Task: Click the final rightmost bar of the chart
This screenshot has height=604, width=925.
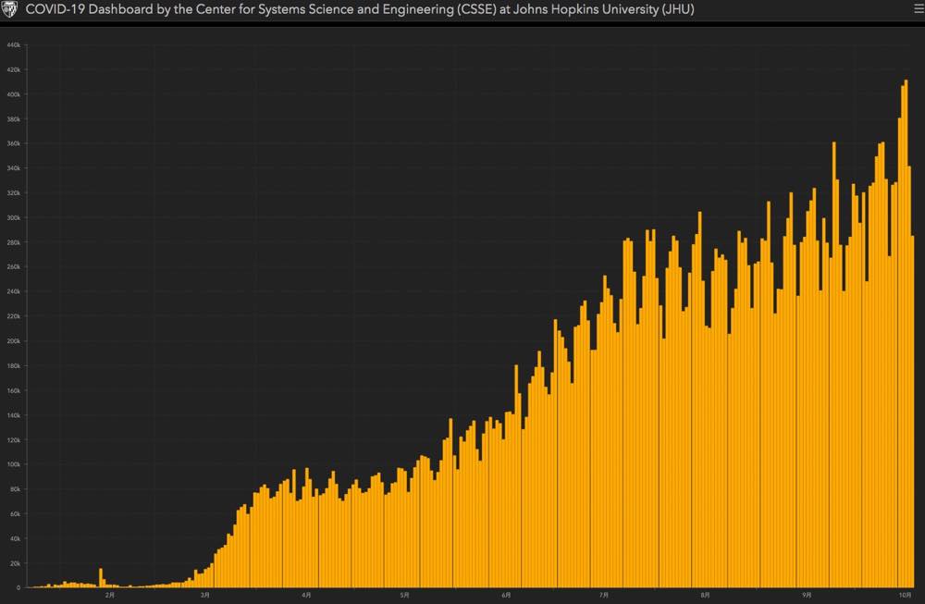Action: 913,412
